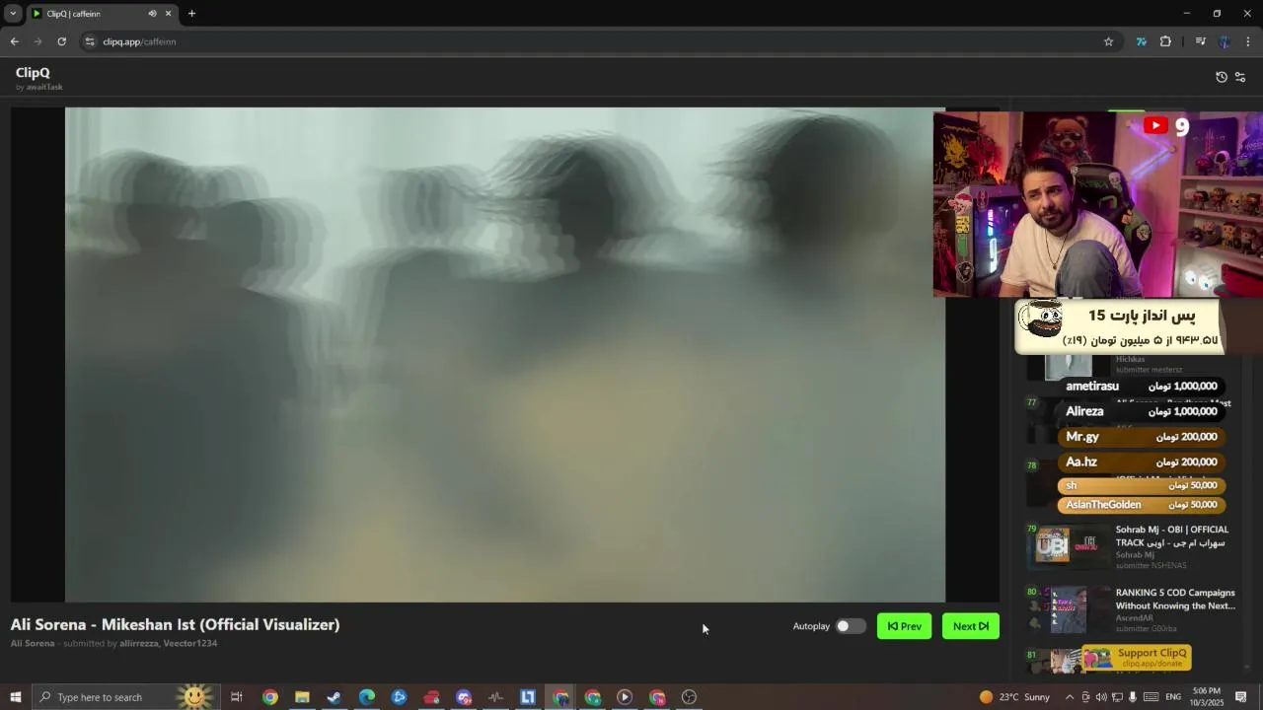The image size is (1263, 710).
Task: Mute the ClipQ browser tab audio
Action: click(152, 14)
